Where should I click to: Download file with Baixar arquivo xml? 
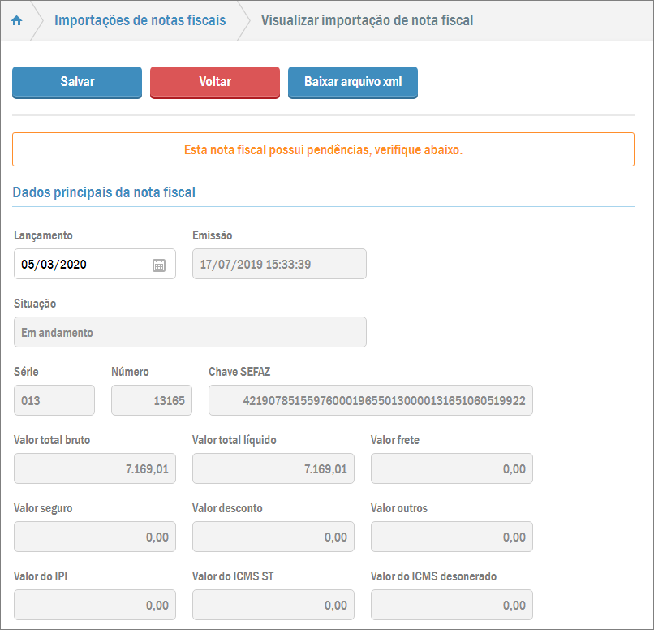click(x=352, y=82)
